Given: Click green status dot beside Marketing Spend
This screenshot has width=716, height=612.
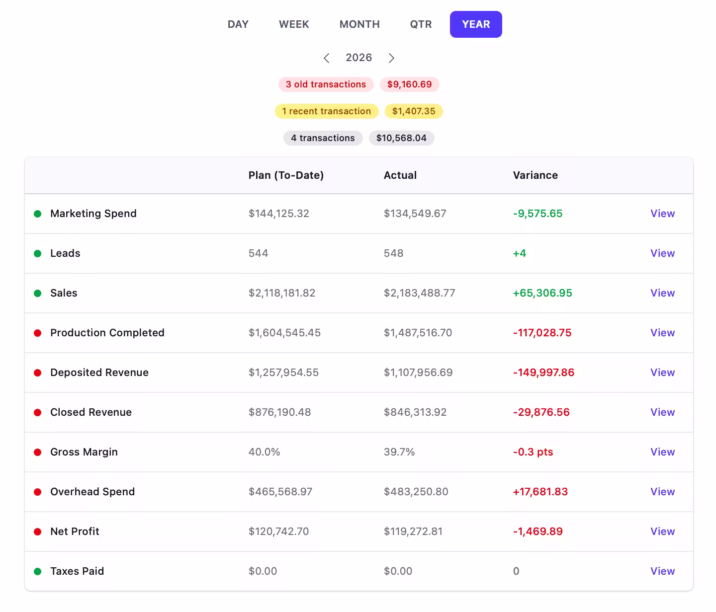Looking at the screenshot, I should [37, 214].
